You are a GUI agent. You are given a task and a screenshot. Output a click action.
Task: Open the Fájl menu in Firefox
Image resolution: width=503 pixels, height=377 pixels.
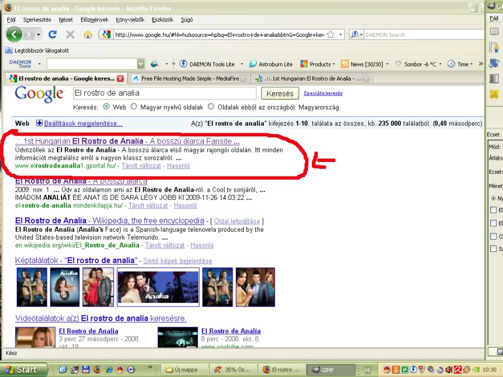pos(11,20)
